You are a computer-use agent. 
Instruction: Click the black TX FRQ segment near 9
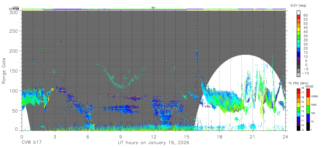299,128
